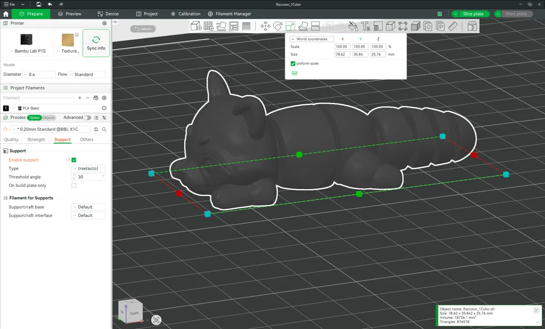
Task: Open the nozzle Diameter 0.4 dropdown
Action: tap(39, 74)
